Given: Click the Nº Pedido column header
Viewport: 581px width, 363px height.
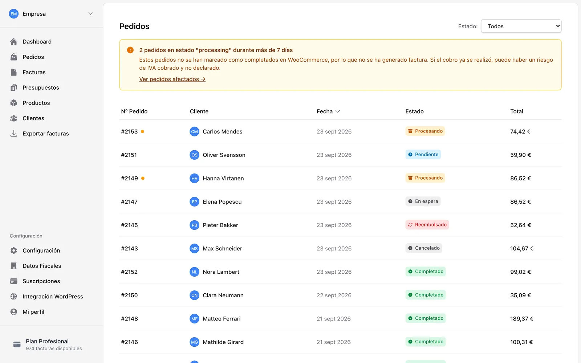Looking at the screenshot, I should (134, 111).
